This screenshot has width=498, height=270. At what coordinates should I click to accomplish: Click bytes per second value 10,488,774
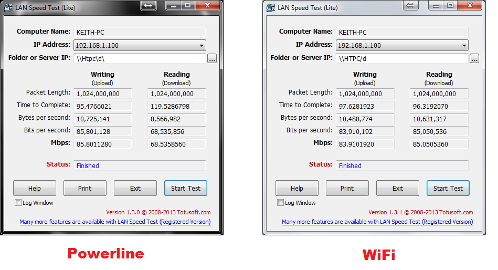click(365, 119)
